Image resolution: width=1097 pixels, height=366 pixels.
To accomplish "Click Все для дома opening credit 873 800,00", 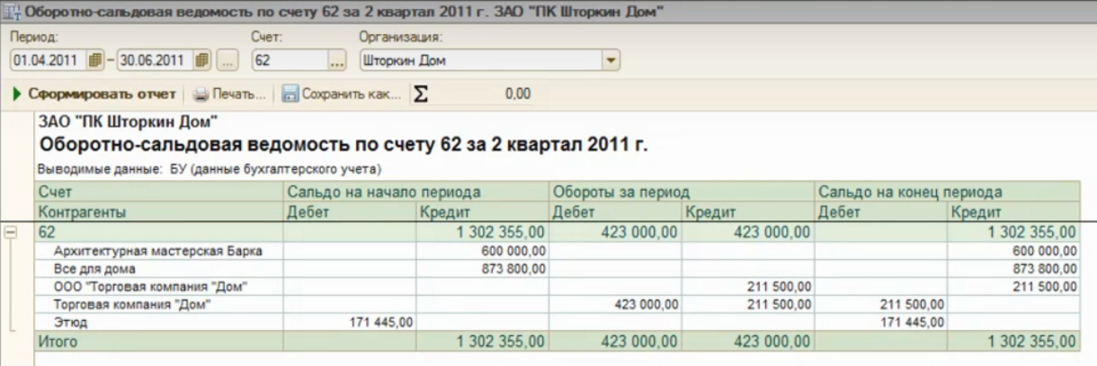I will pos(483,268).
